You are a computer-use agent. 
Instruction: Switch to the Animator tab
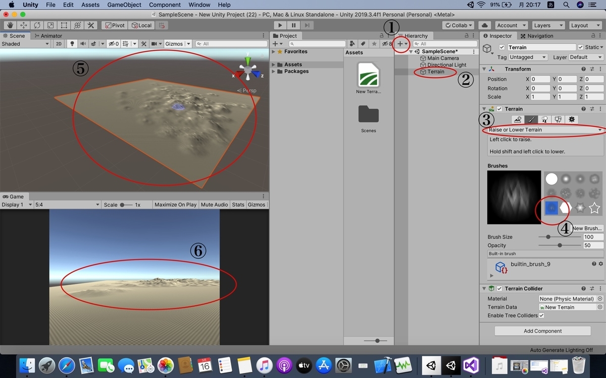click(x=48, y=36)
